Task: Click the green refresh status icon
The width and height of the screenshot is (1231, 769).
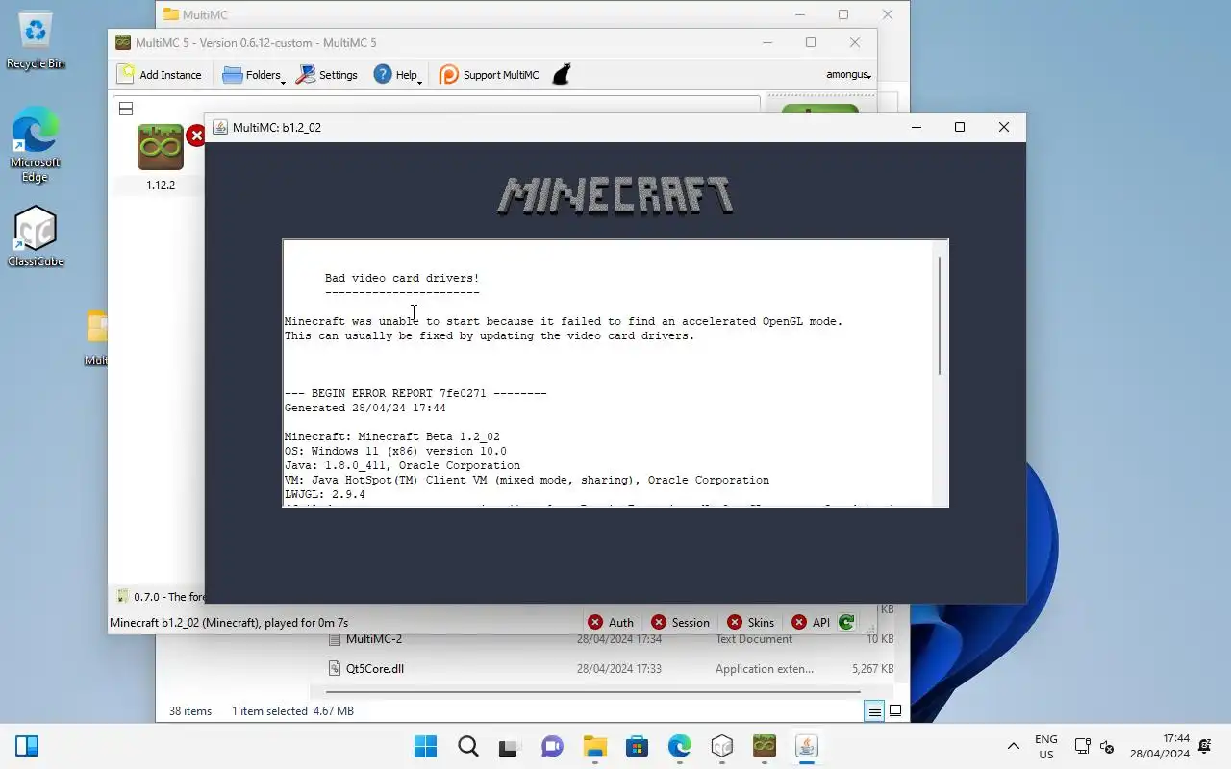Action: (846, 622)
